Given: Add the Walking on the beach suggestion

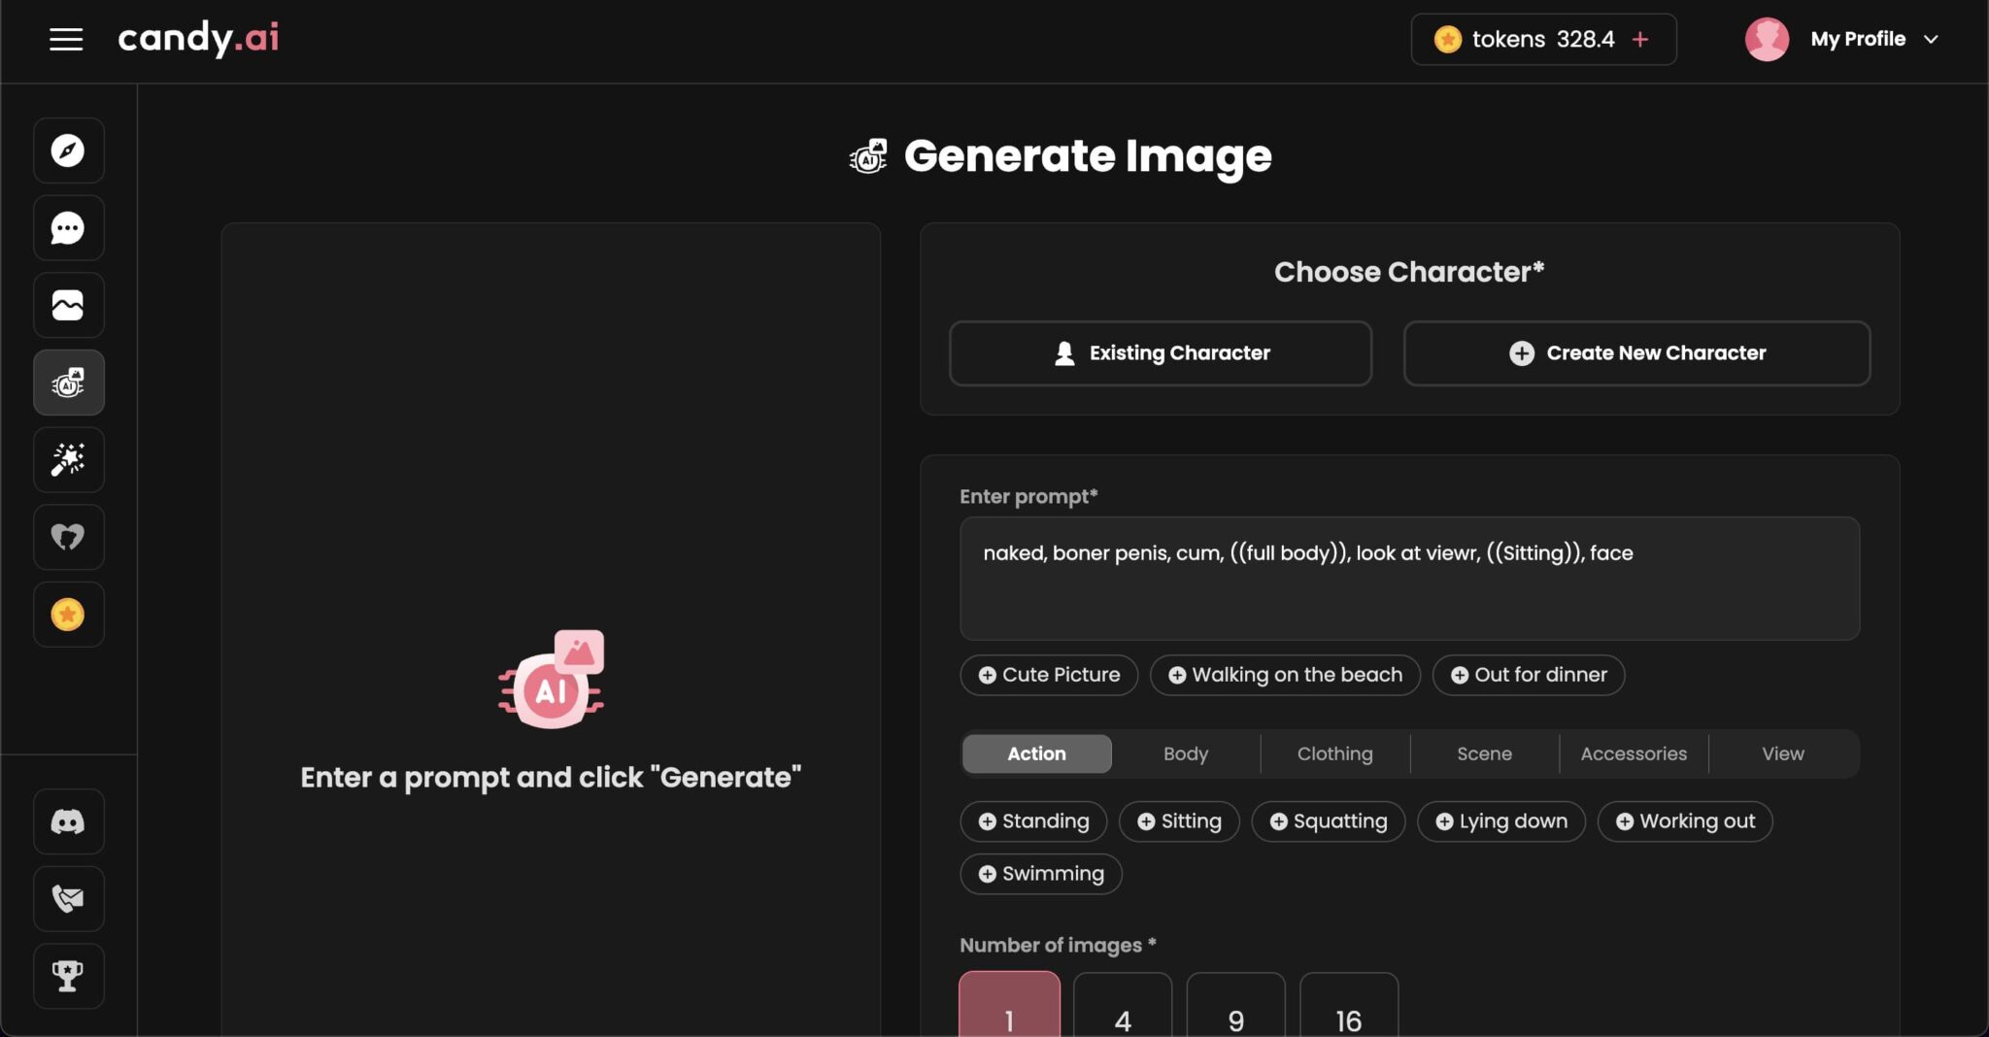Looking at the screenshot, I should (x=1285, y=675).
